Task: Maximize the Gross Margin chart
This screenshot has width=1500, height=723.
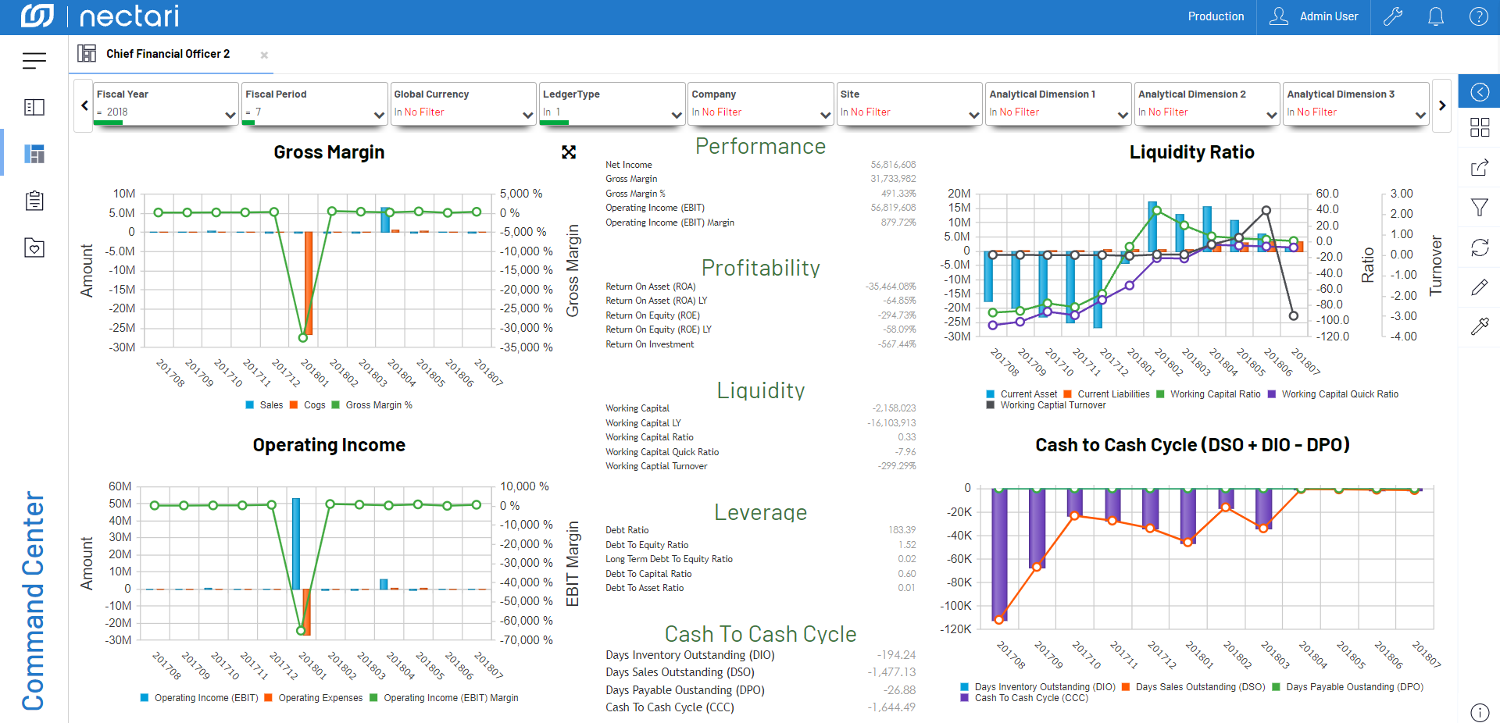Action: click(x=569, y=152)
